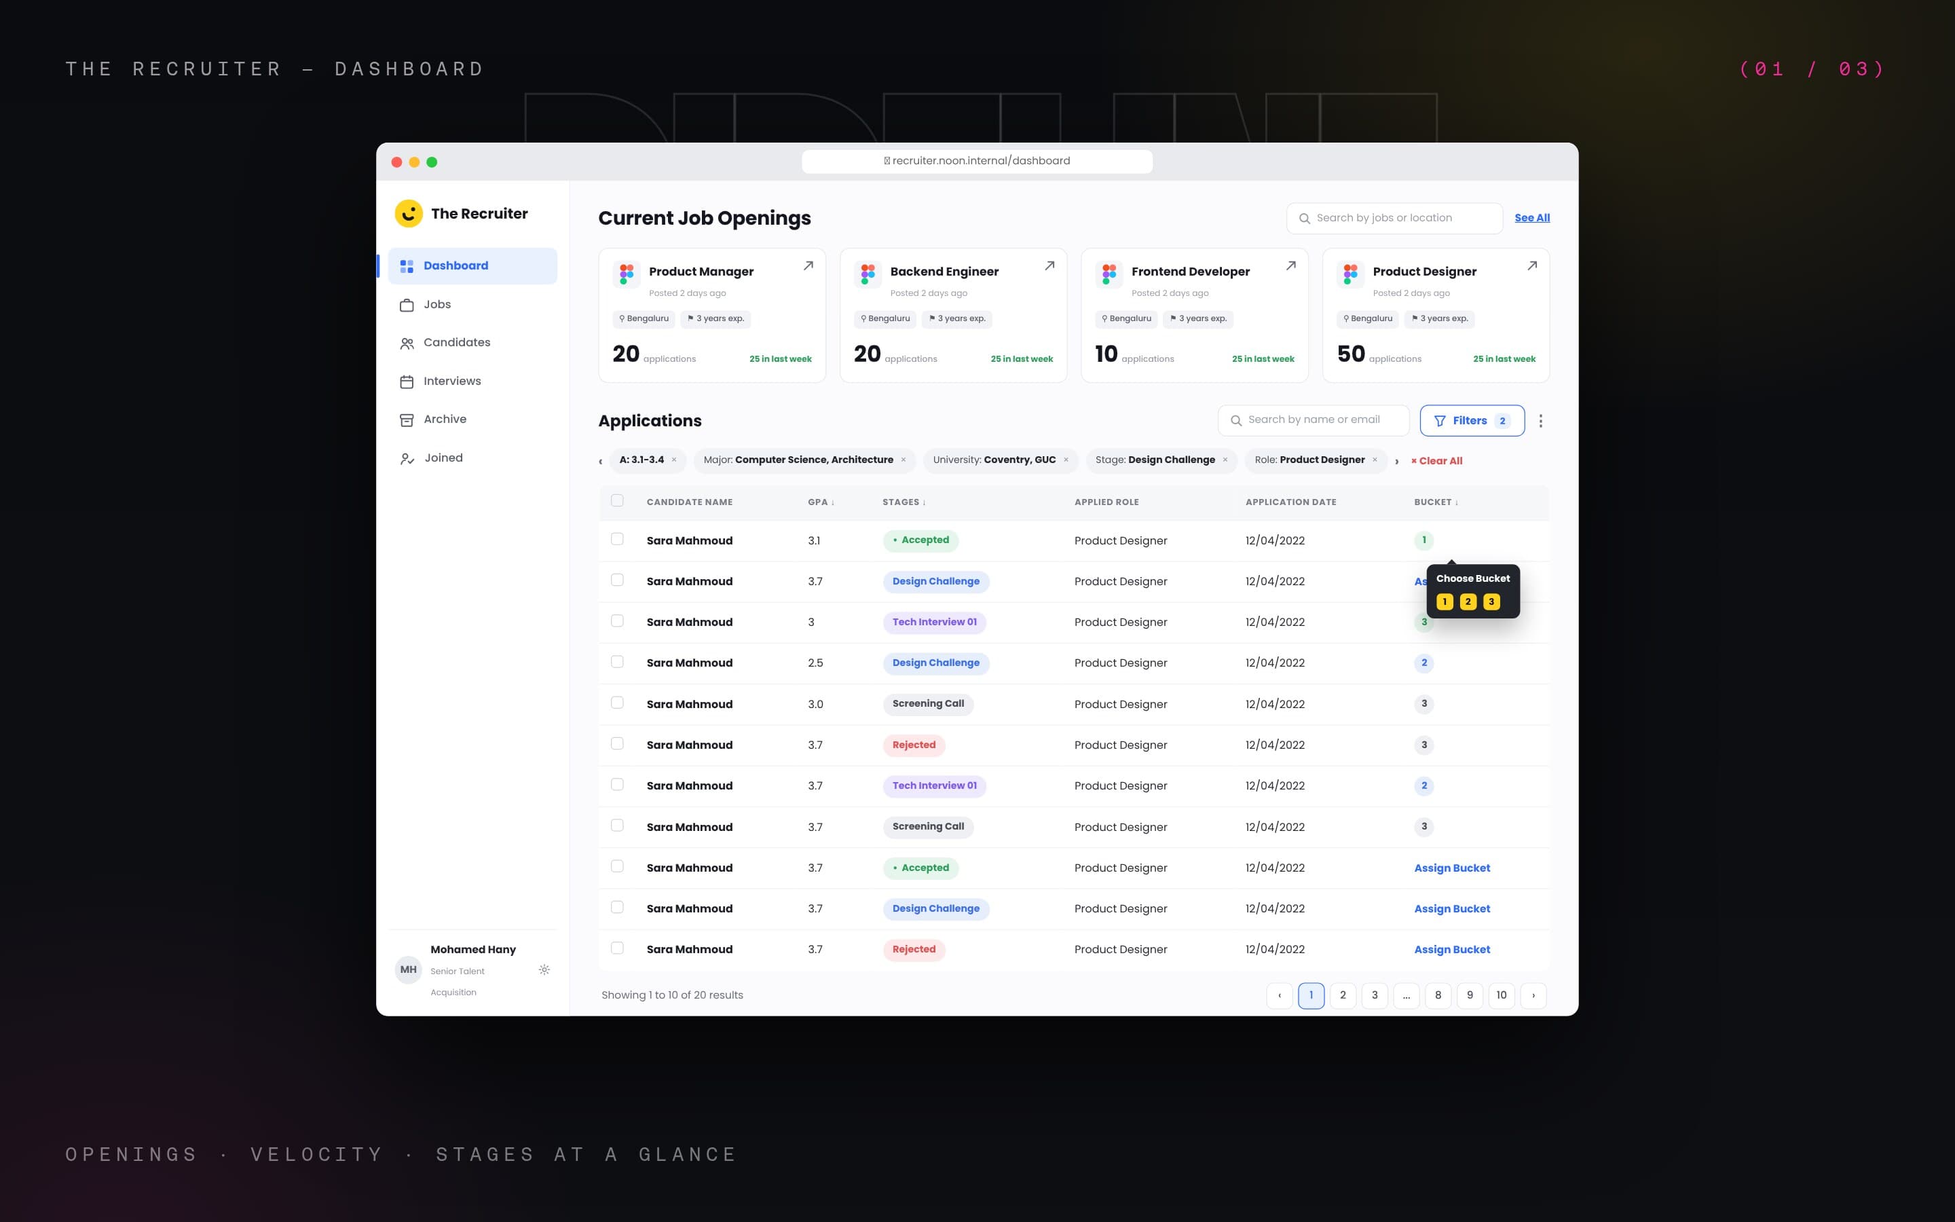Click the green bucket 1 badge

pyautogui.click(x=1423, y=540)
